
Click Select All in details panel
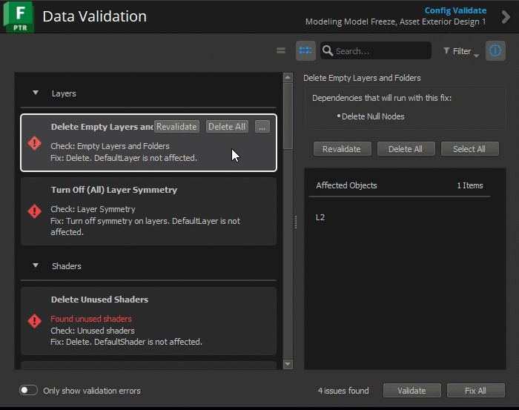469,149
